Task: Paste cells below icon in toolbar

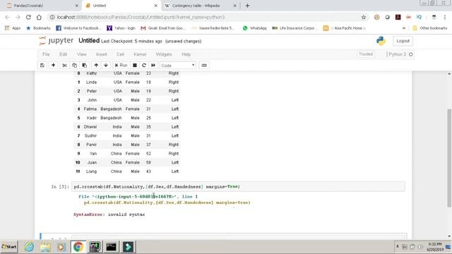Action: (x=85, y=66)
